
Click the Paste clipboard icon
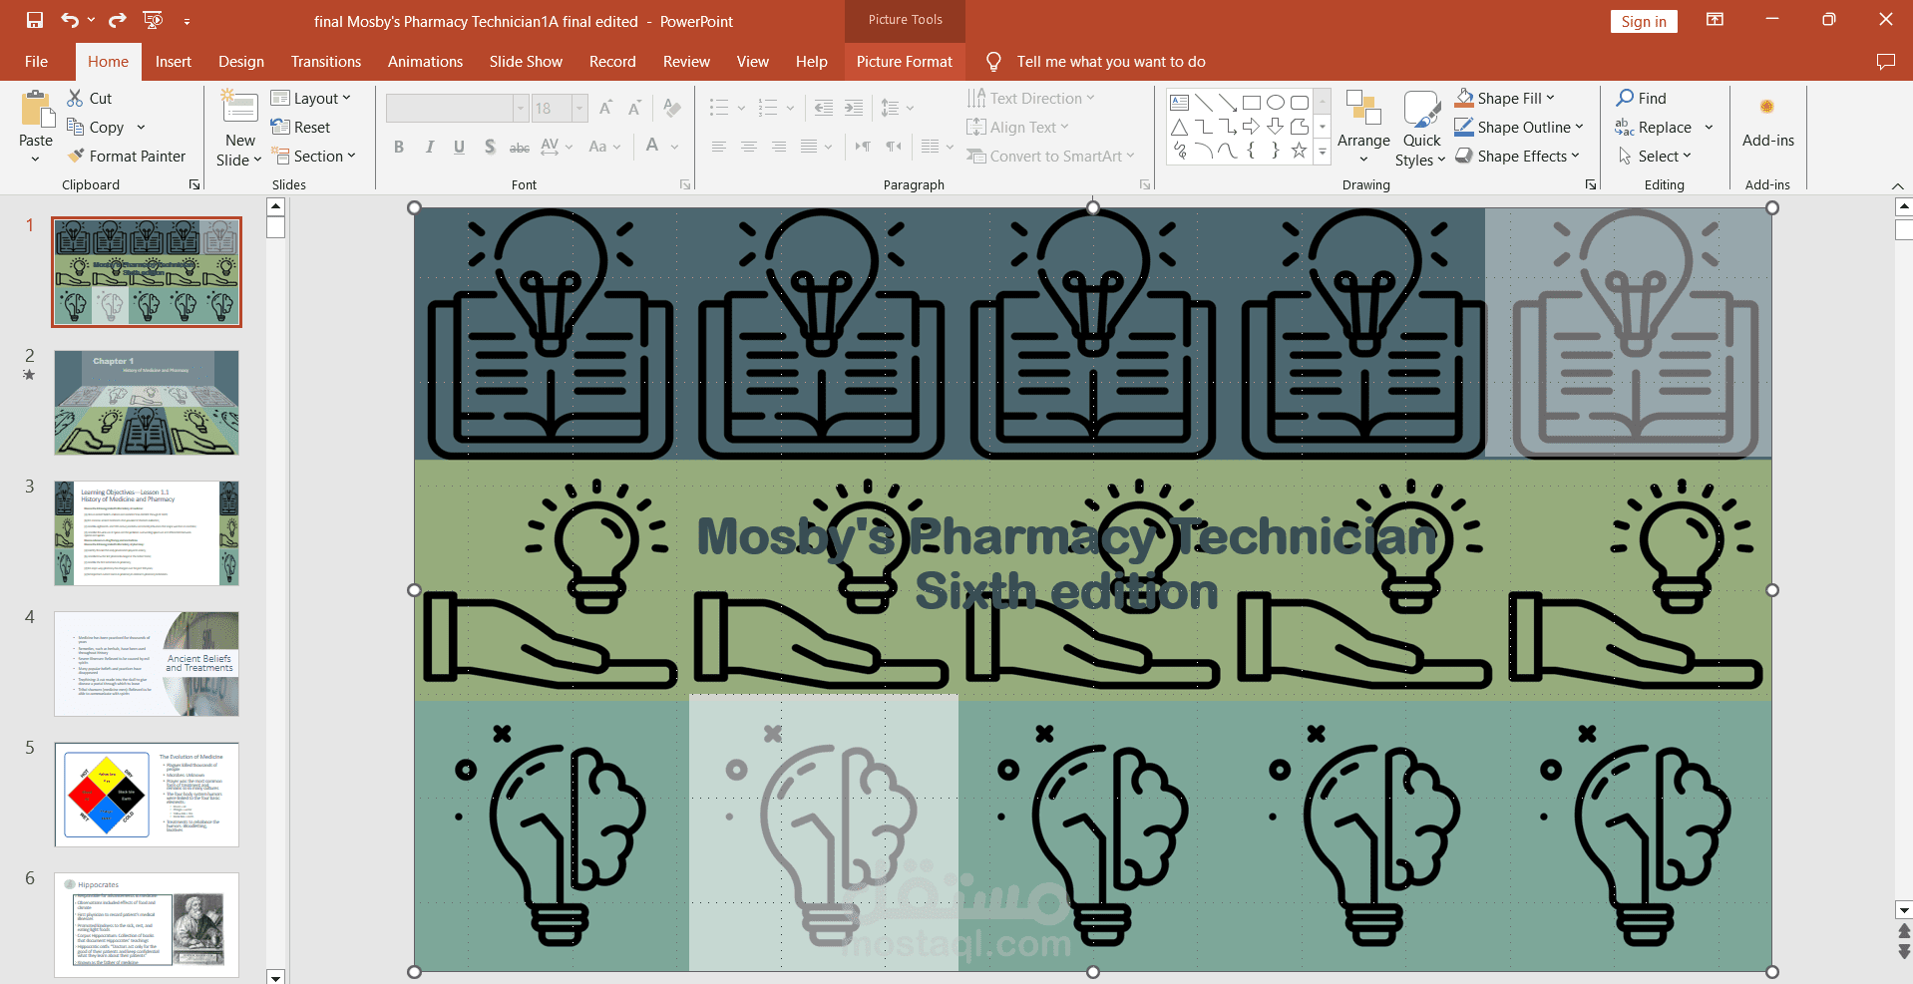tap(37, 110)
